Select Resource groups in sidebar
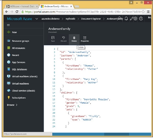The width and height of the screenshot is (153, 138). [20, 41]
